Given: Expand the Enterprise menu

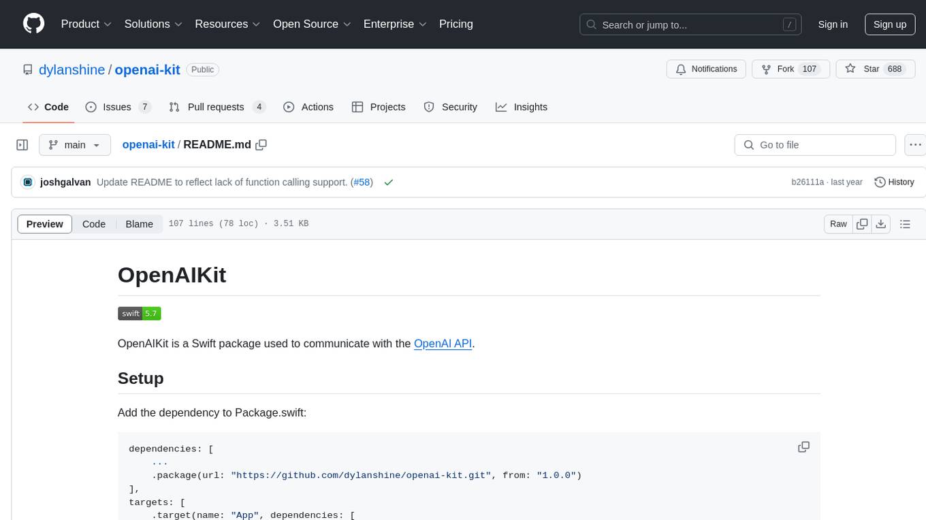Looking at the screenshot, I should pos(395,24).
